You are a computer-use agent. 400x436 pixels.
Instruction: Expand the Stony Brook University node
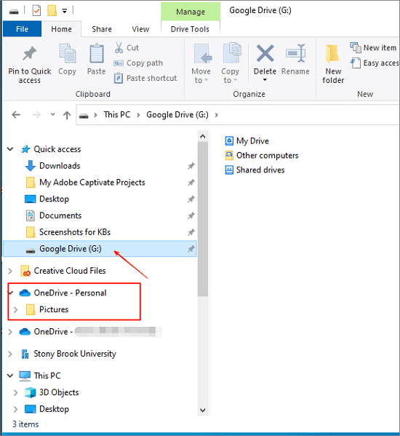click(x=10, y=354)
